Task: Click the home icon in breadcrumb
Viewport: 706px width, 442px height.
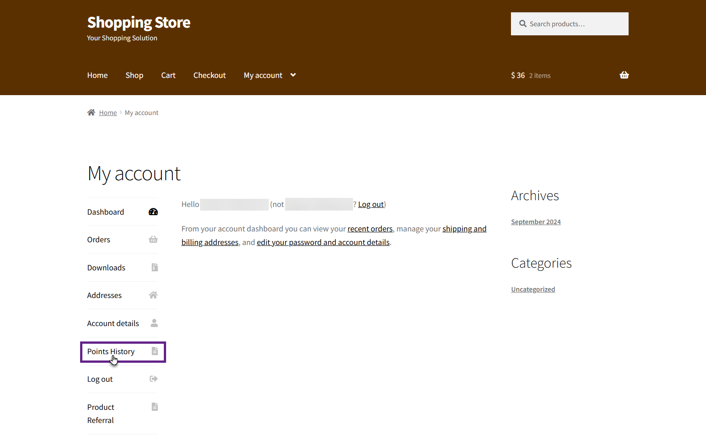Action: [91, 112]
